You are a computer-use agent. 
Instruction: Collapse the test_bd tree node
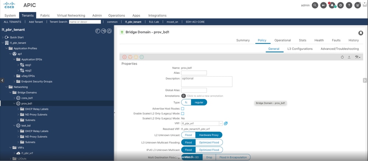click(x=14, y=125)
